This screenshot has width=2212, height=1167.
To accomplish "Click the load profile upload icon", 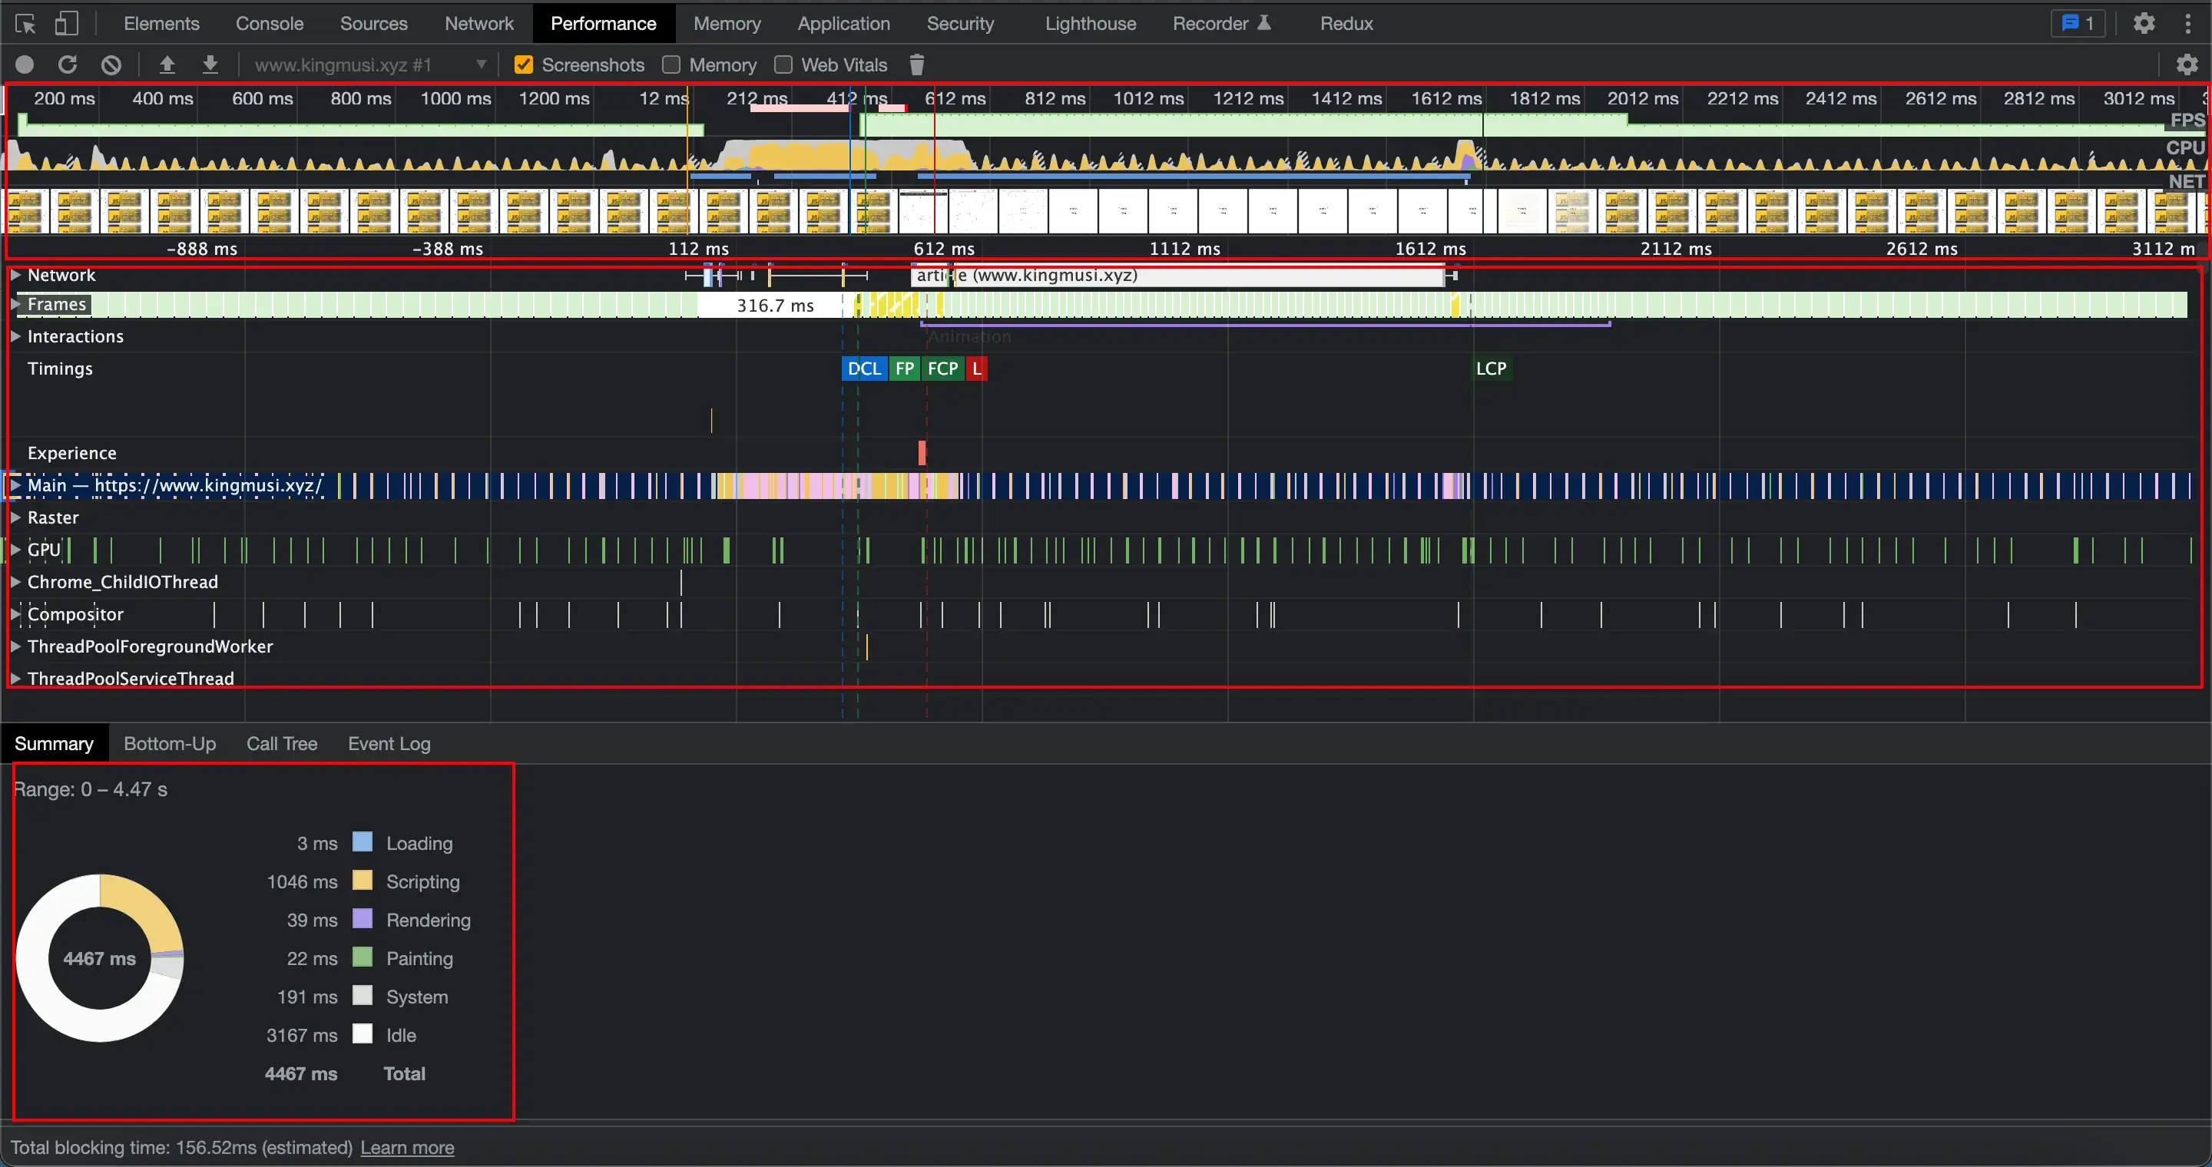I will tap(167, 64).
